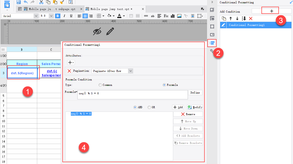
Task: Insert a formula with F(x)
Action: (x=166, y=16)
